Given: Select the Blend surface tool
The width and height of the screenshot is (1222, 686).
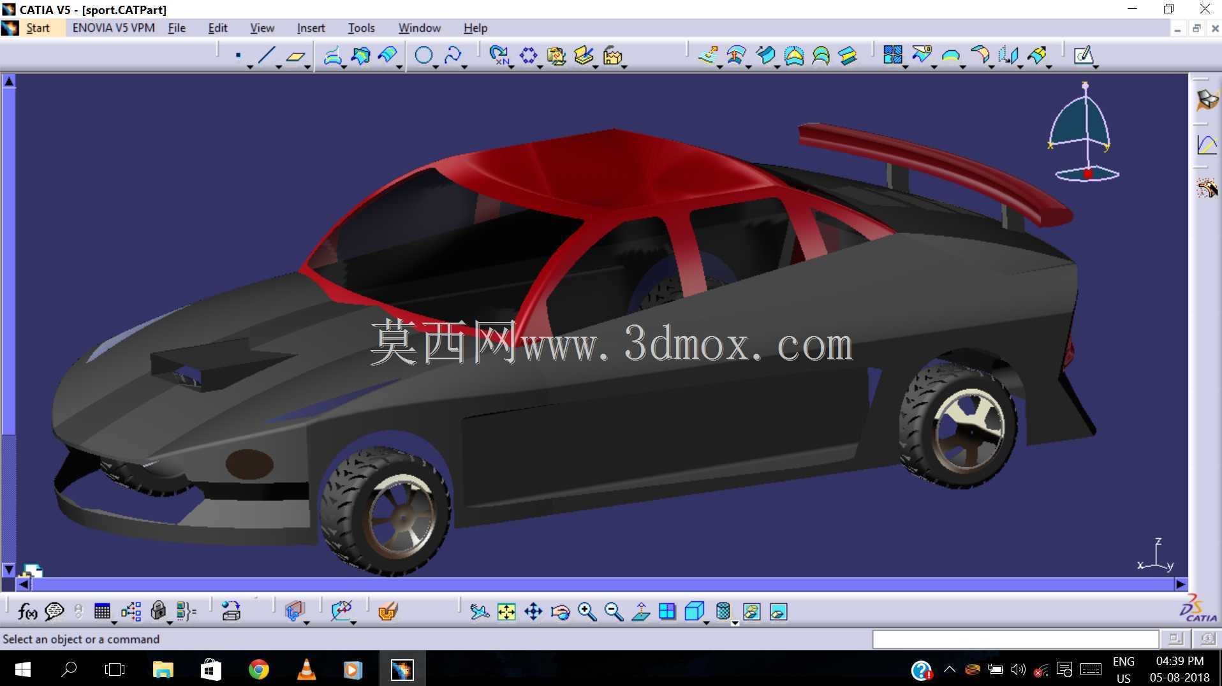Looking at the screenshot, I should pyautogui.click(x=848, y=55).
